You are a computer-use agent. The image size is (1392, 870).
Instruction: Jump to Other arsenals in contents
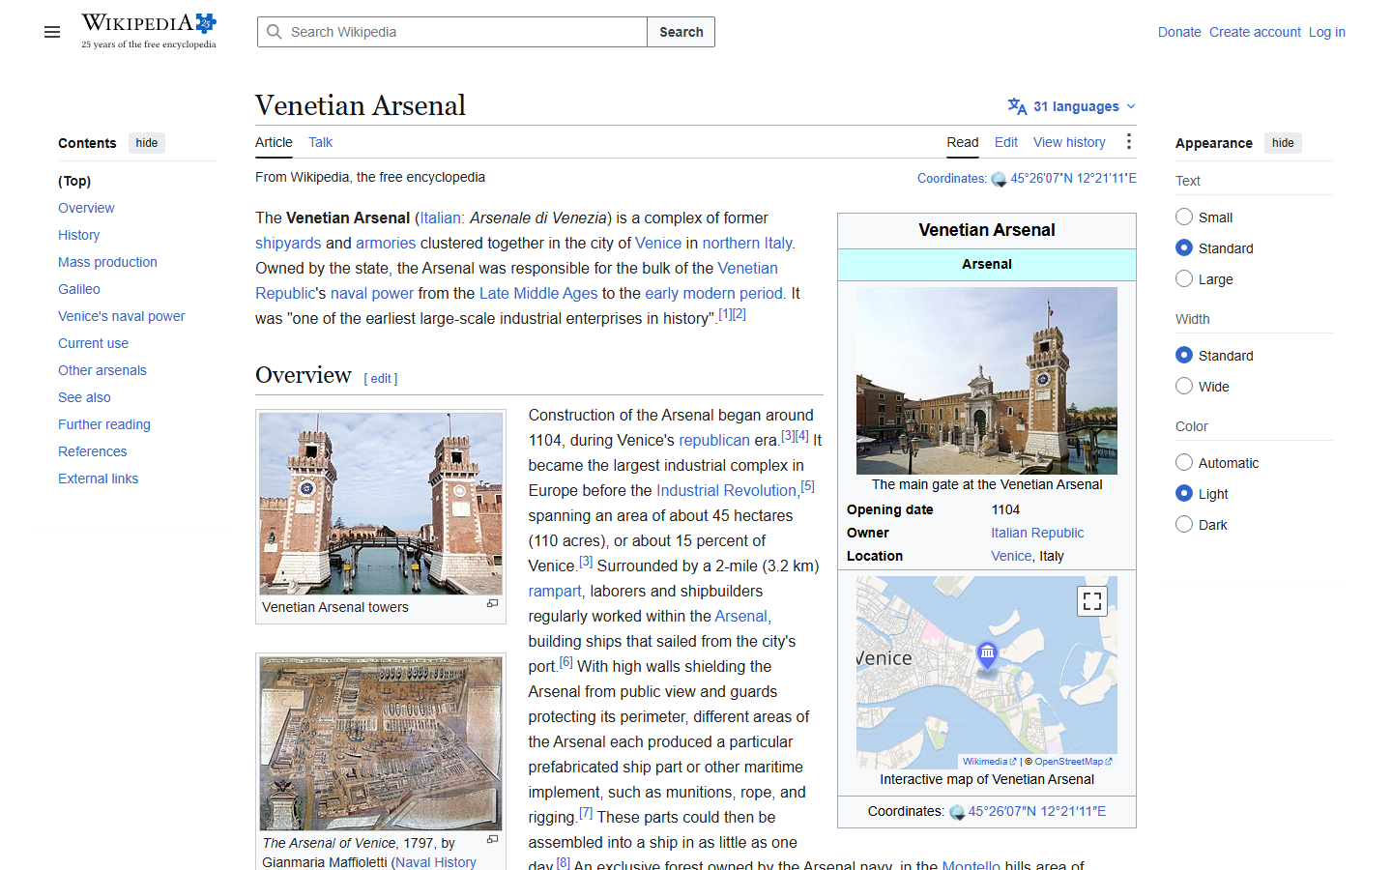point(102,370)
